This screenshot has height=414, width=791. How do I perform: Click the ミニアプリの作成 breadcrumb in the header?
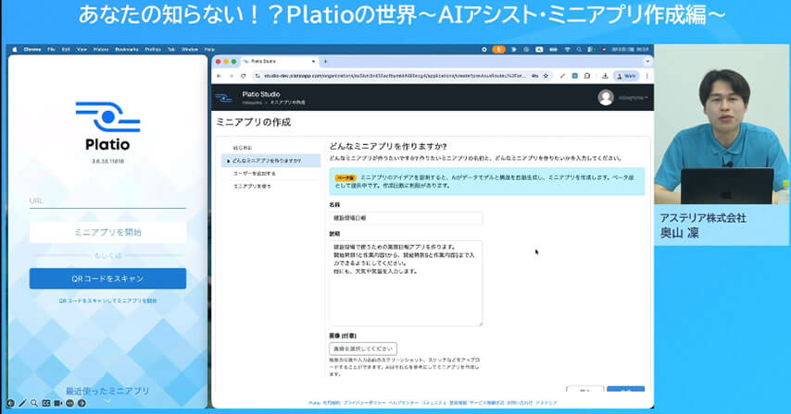coord(287,103)
